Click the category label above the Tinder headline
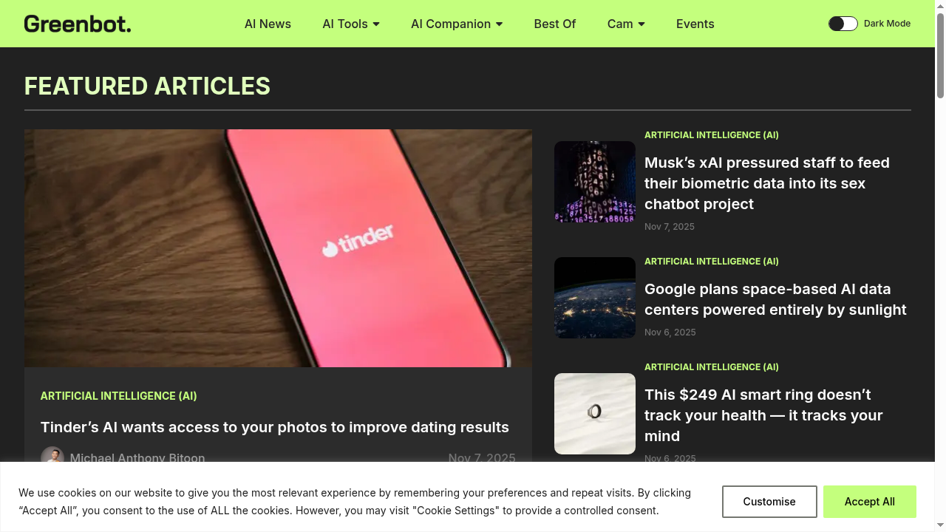Image resolution: width=946 pixels, height=532 pixels. point(119,396)
